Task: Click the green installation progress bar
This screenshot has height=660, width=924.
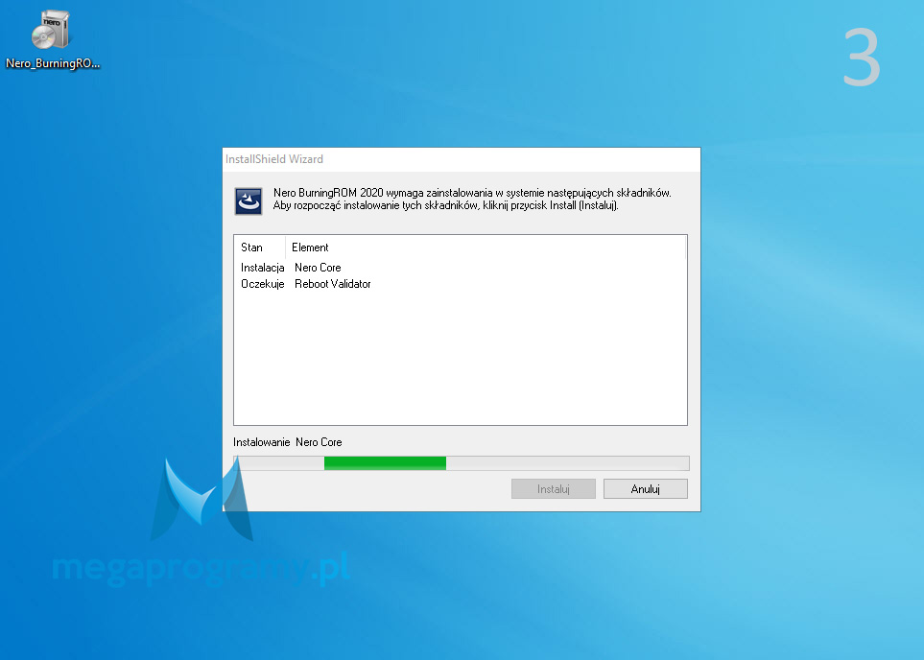Action: coord(462,463)
